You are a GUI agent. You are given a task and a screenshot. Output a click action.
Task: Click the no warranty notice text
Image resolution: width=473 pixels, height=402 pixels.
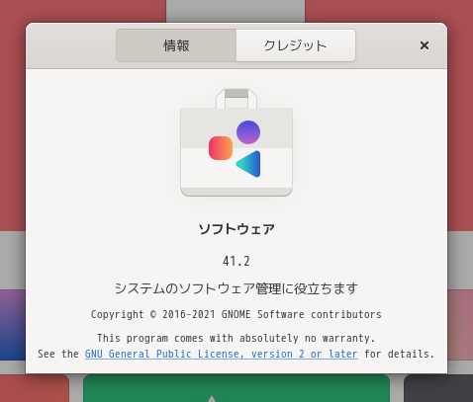[236, 338]
